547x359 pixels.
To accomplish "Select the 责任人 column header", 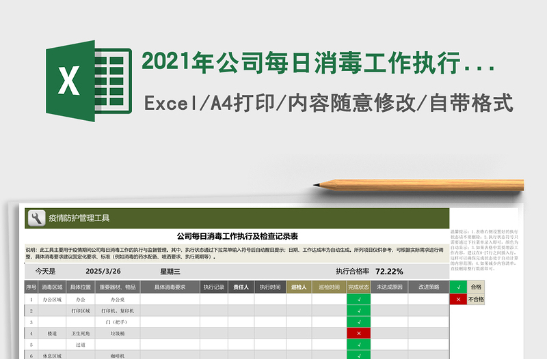I will (240, 287).
